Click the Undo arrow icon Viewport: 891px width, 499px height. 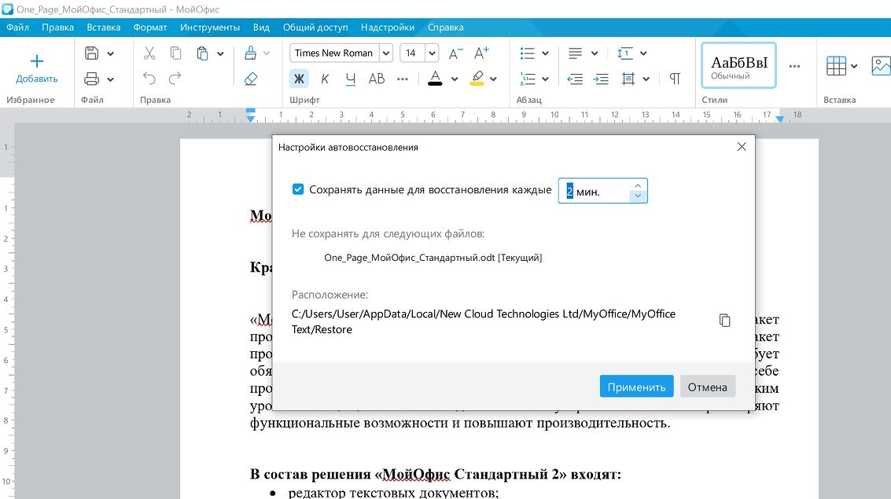149,79
